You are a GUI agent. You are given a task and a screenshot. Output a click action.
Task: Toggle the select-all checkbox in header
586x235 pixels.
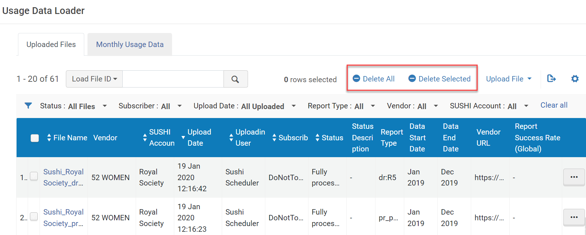point(35,138)
